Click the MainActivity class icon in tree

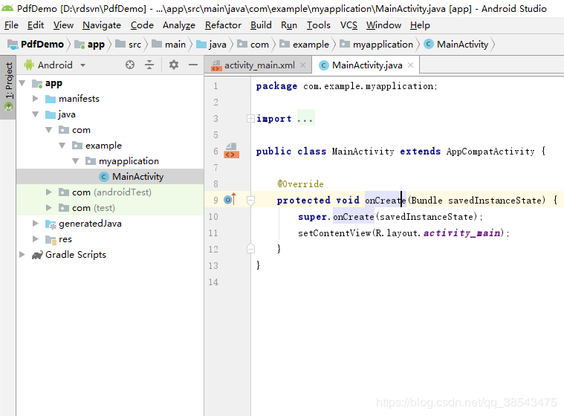click(103, 177)
